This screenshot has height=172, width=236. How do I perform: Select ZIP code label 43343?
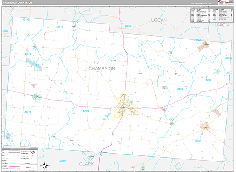[26, 20]
